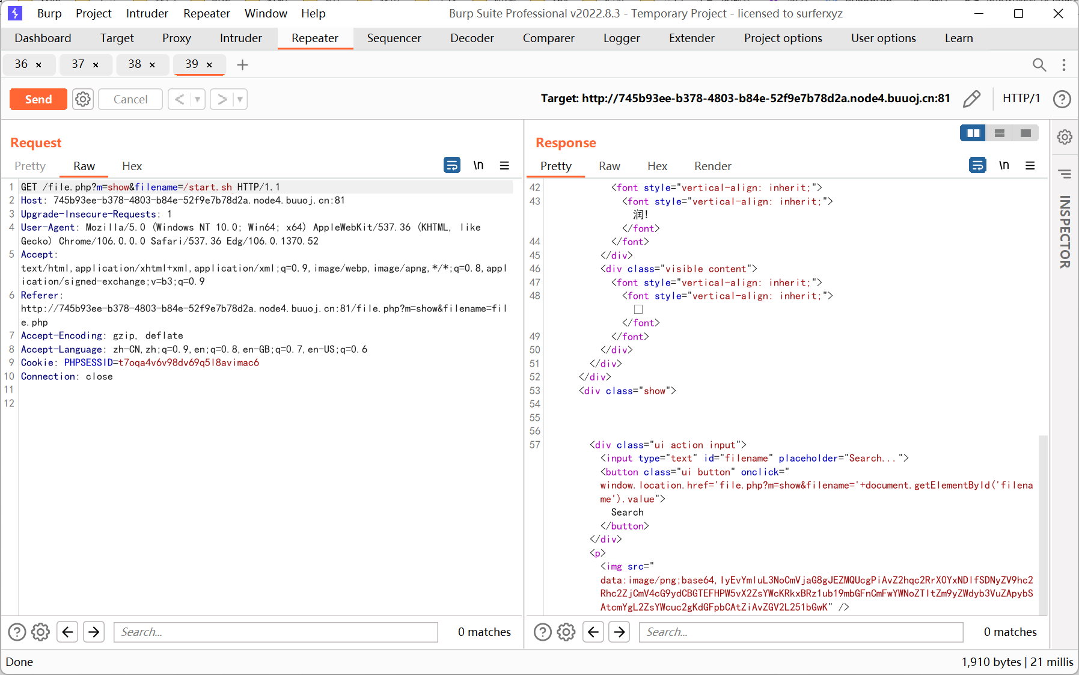Open the Extender tab
Viewport: 1079px width, 675px height.
(x=692, y=38)
